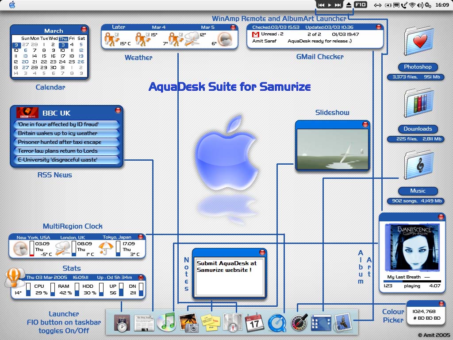Click the Apple logo in the top bar
This screenshot has width=453, height=340.
[x=12, y=4]
